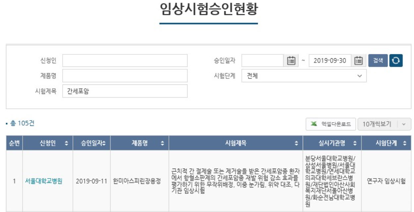The width and height of the screenshot is (414, 212).
Task: Focus the 신청인 input field
Action: pyautogui.click(x=125, y=61)
